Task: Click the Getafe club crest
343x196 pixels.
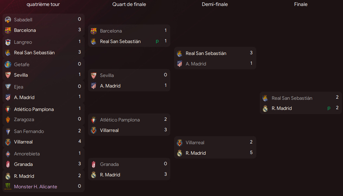Action: coord(8,65)
